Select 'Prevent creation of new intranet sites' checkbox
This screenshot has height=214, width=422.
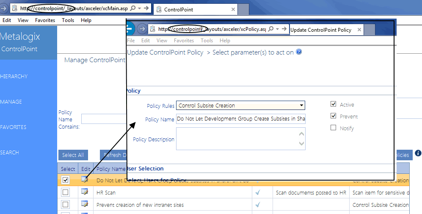tap(65, 205)
